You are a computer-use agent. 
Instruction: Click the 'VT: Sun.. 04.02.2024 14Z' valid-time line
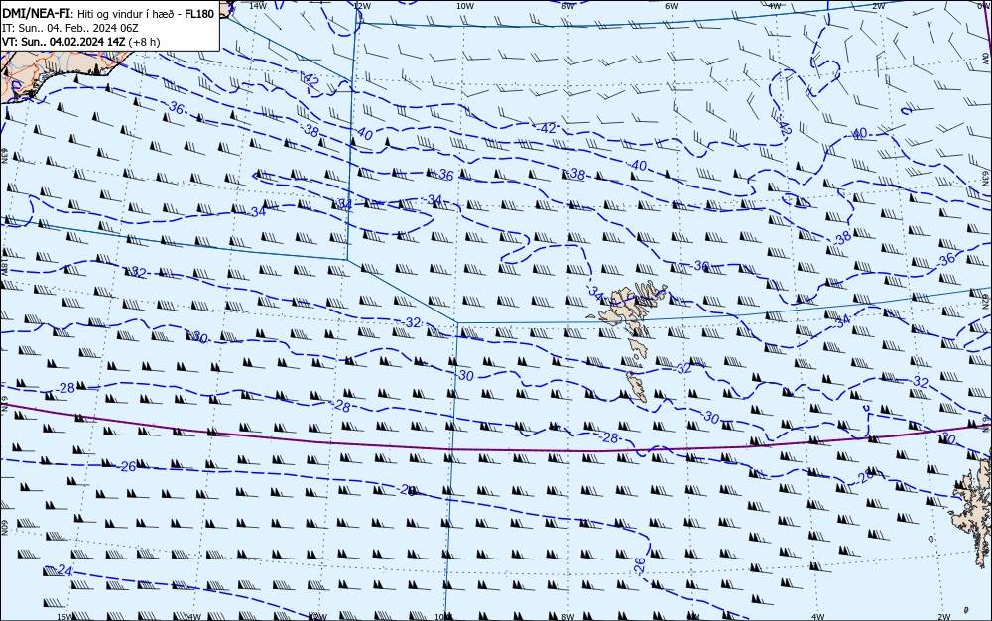pyautogui.click(x=63, y=42)
